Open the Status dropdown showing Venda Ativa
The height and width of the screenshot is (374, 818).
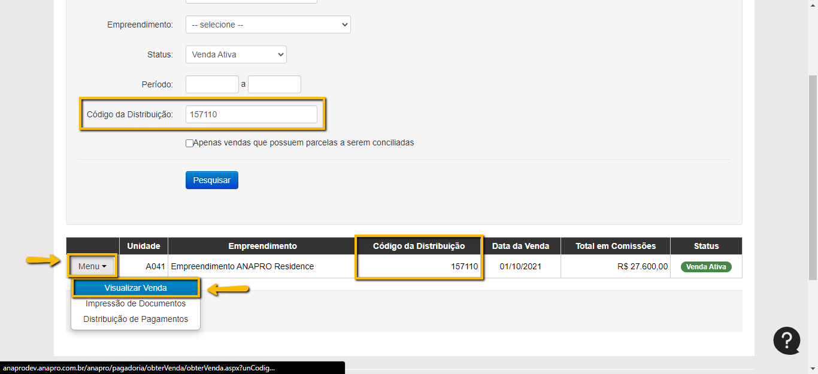click(236, 54)
